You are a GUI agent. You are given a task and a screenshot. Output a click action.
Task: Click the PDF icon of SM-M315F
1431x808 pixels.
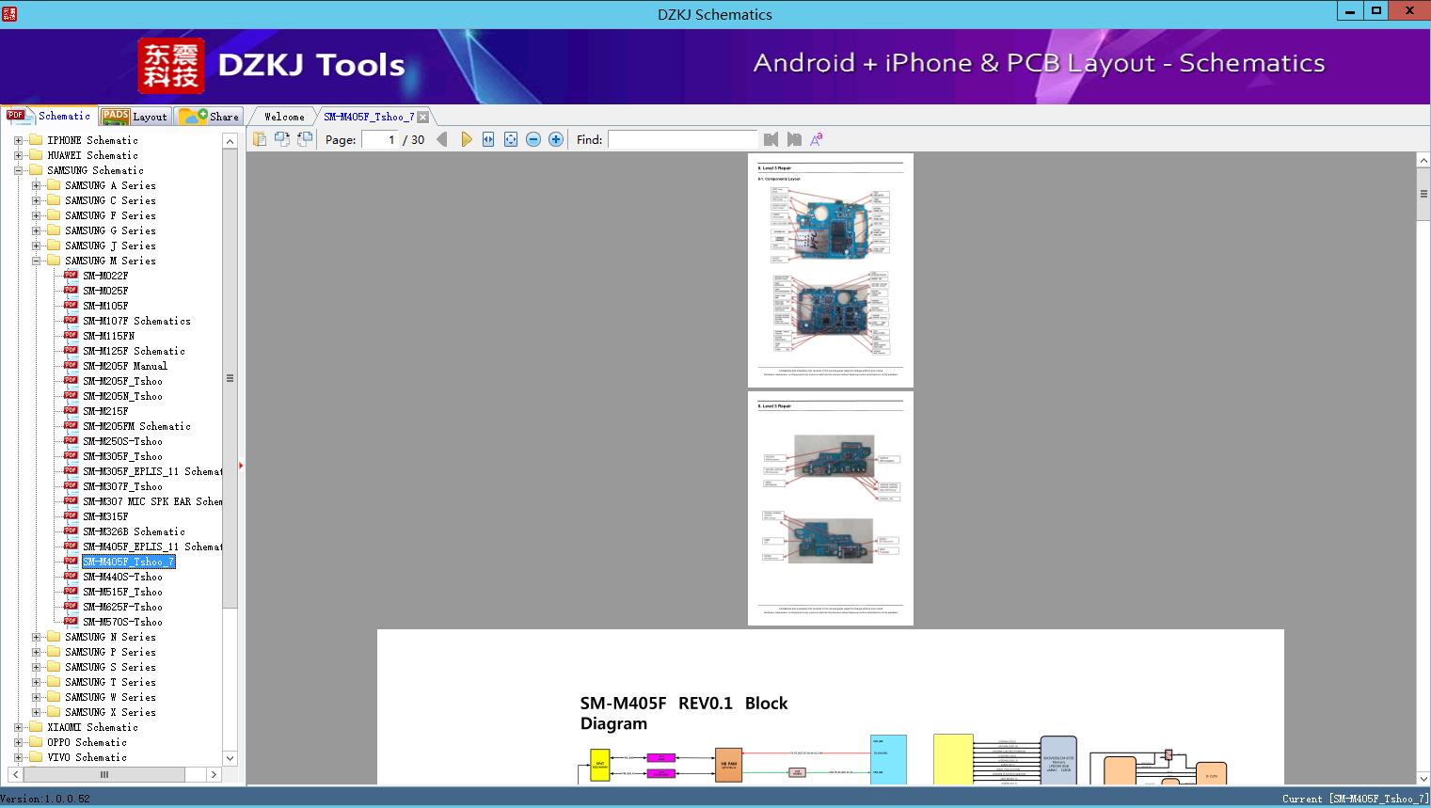[x=71, y=516]
